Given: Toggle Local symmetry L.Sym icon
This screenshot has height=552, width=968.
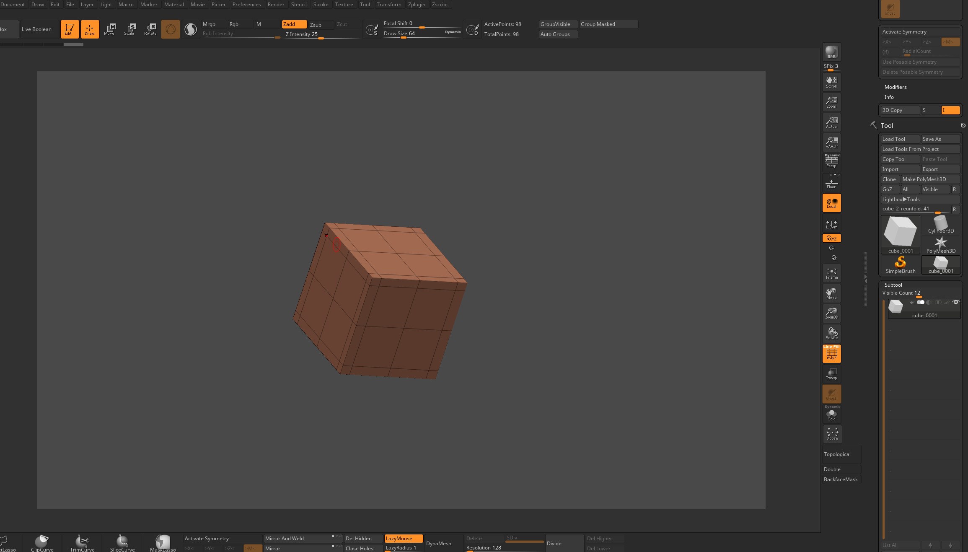Looking at the screenshot, I should click(x=831, y=223).
